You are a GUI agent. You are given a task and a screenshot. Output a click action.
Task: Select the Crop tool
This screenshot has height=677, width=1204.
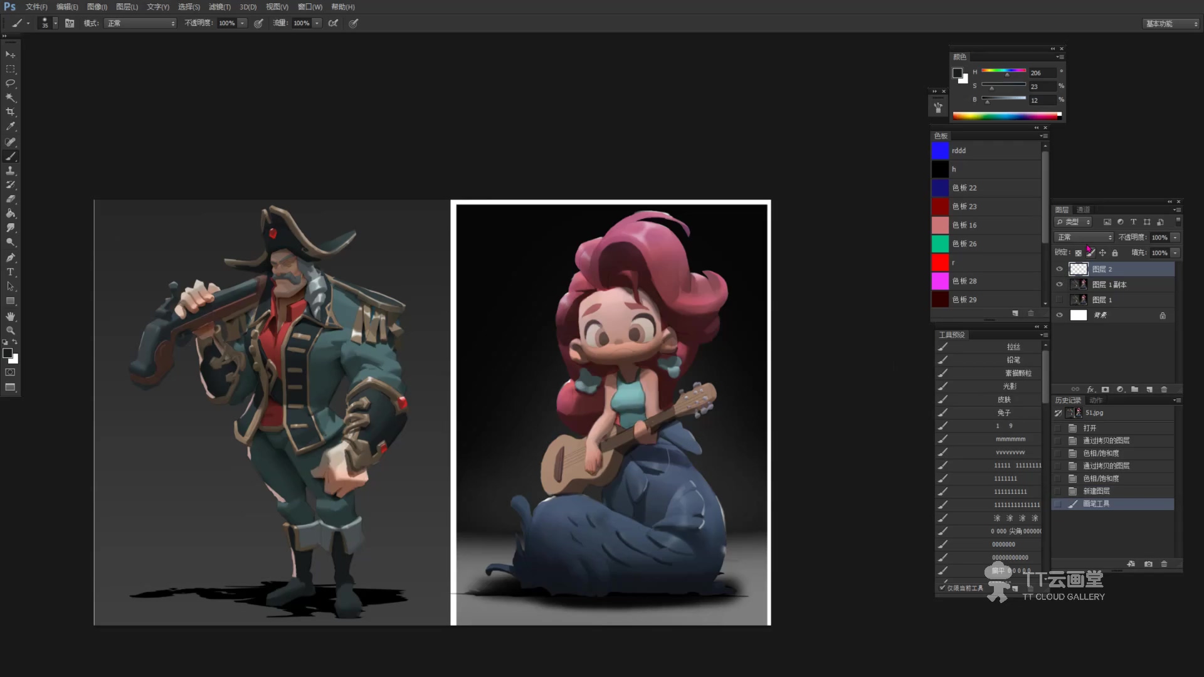(11, 112)
